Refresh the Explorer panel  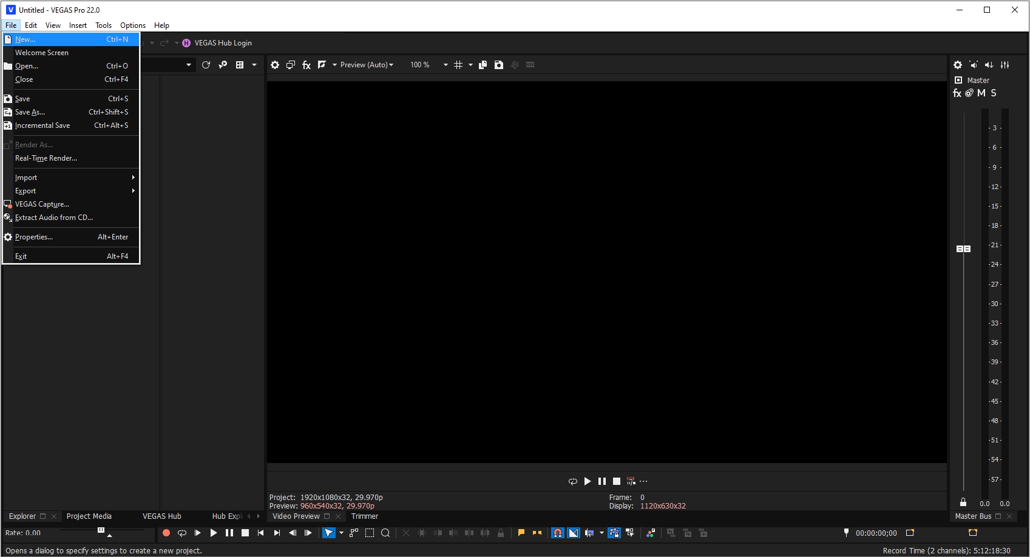click(x=206, y=65)
